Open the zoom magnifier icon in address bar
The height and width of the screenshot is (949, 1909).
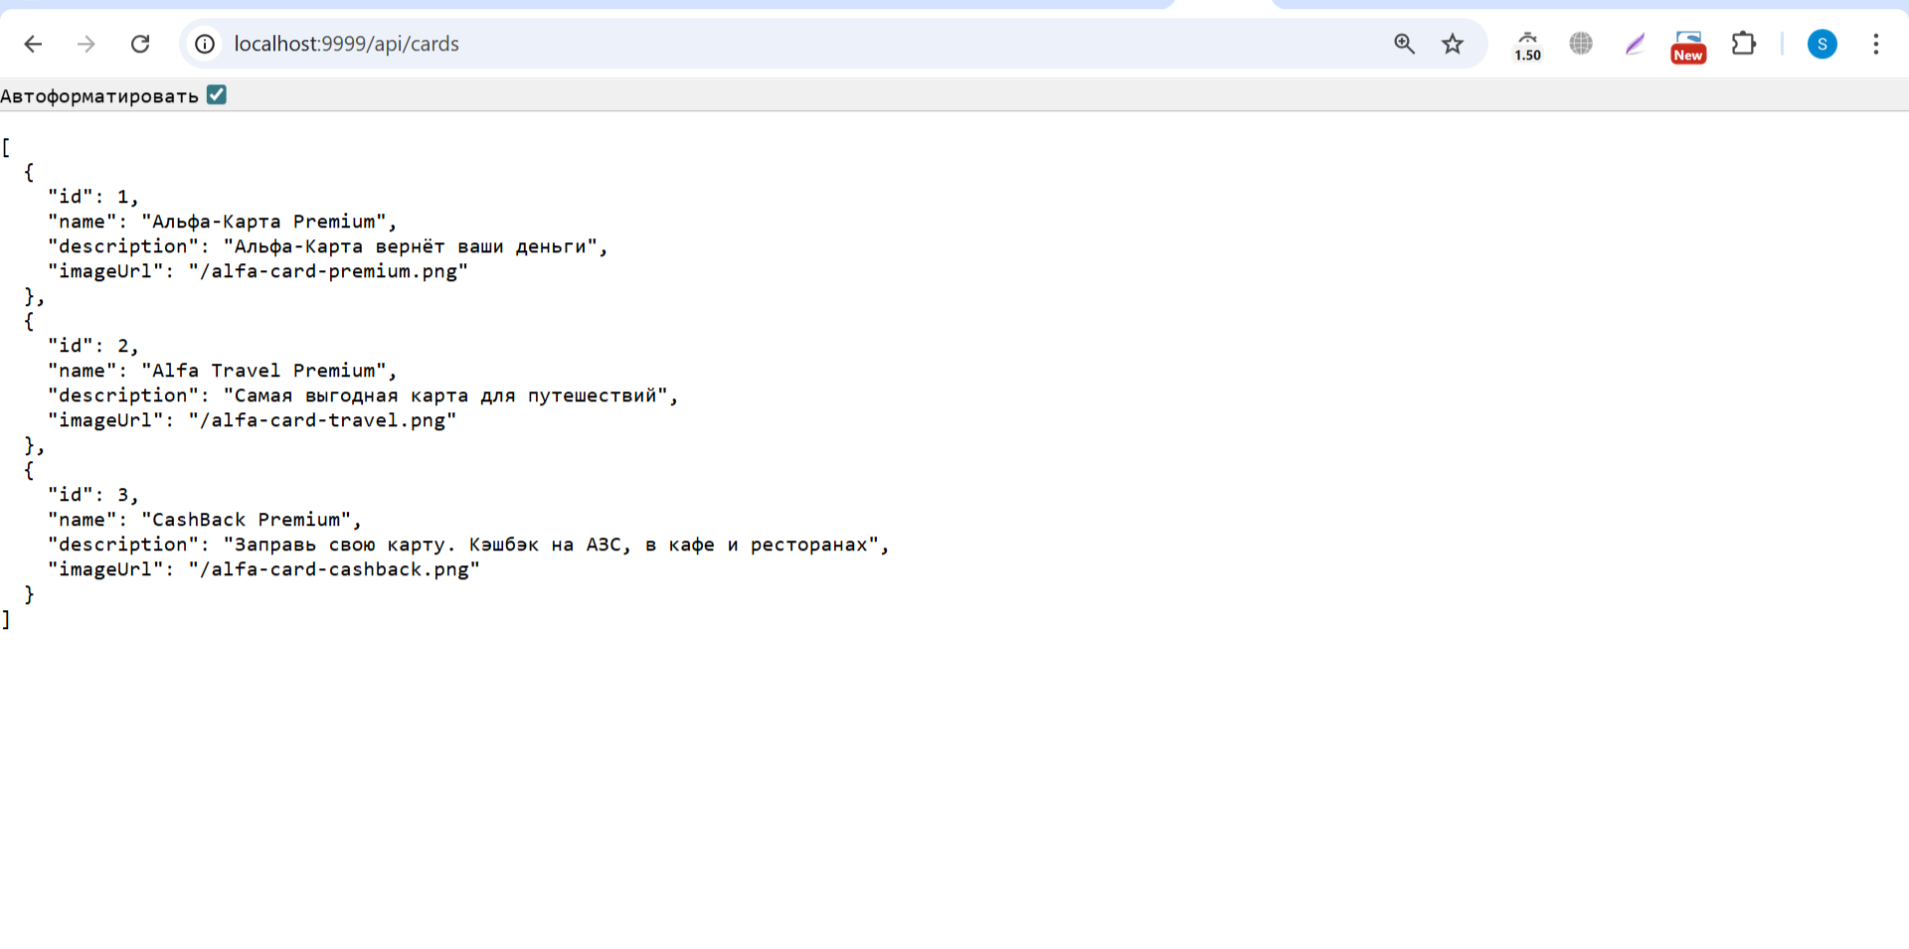pos(1404,44)
